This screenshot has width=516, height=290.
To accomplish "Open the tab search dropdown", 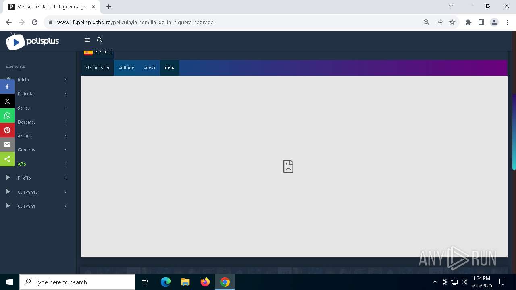I will click(451, 6).
